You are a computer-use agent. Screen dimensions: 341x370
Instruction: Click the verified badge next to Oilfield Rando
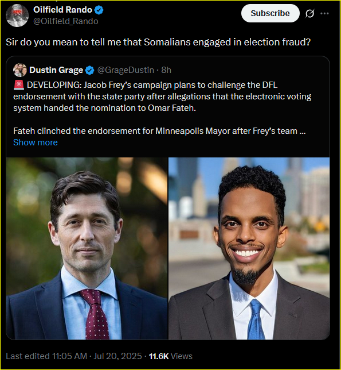point(99,10)
